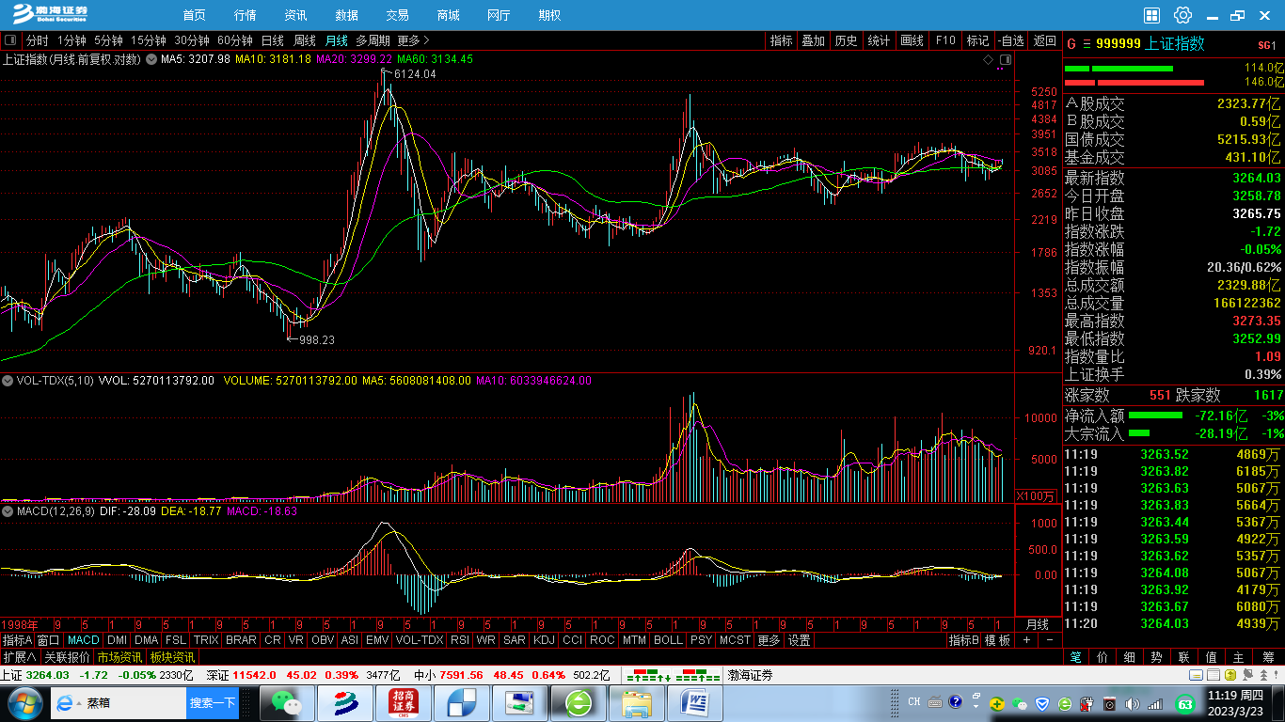Open 指标A selector
Screen dimensions: 1285x722
[x=17, y=640]
